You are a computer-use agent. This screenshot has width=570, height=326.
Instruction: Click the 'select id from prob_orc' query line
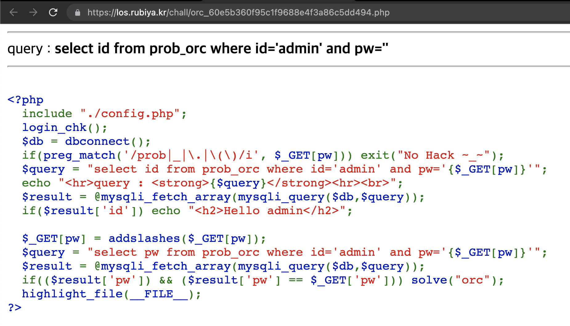(284, 169)
